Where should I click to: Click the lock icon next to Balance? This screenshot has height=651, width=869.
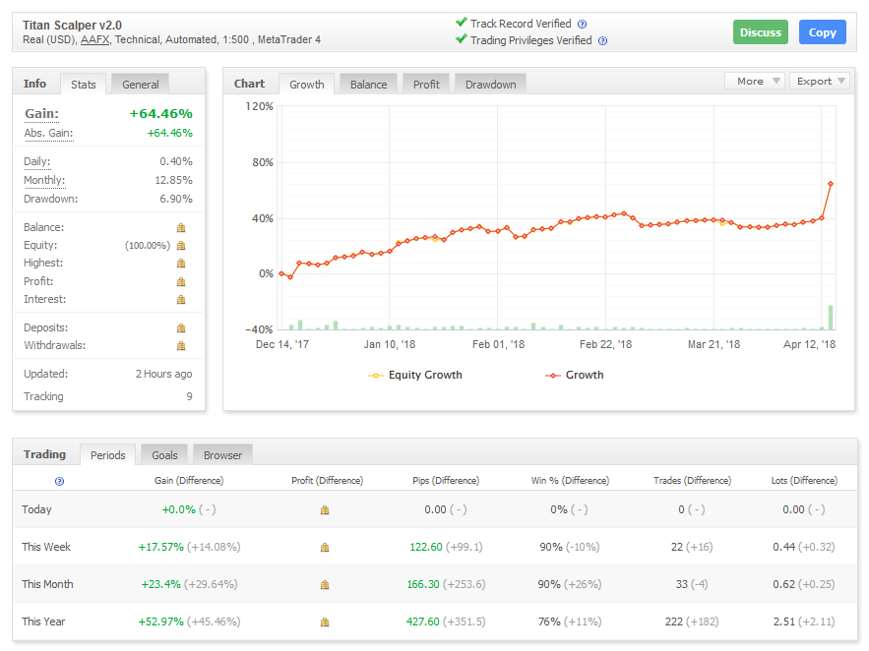pyautogui.click(x=181, y=227)
